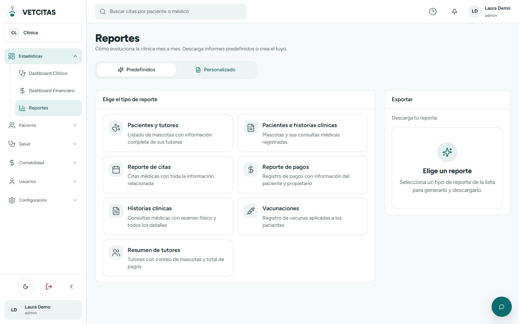Click the Elige un reporte heading

(x=447, y=171)
